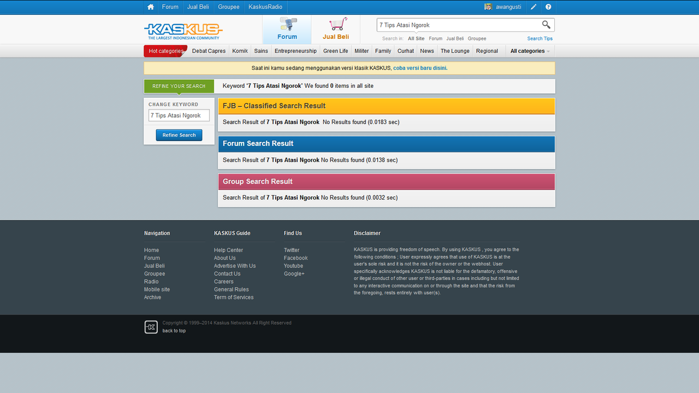Open the Jual Beli tab with cart icon
Viewport: 699px width, 393px height.
[x=336, y=29]
